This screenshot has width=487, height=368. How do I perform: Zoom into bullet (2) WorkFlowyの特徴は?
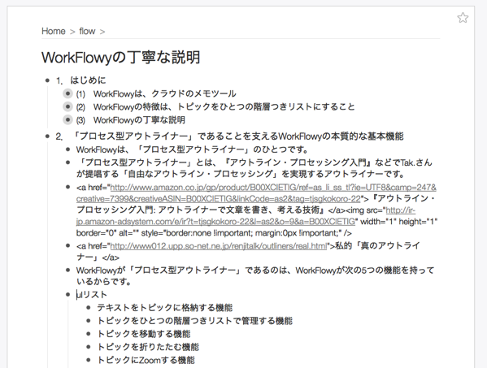pos(67,106)
